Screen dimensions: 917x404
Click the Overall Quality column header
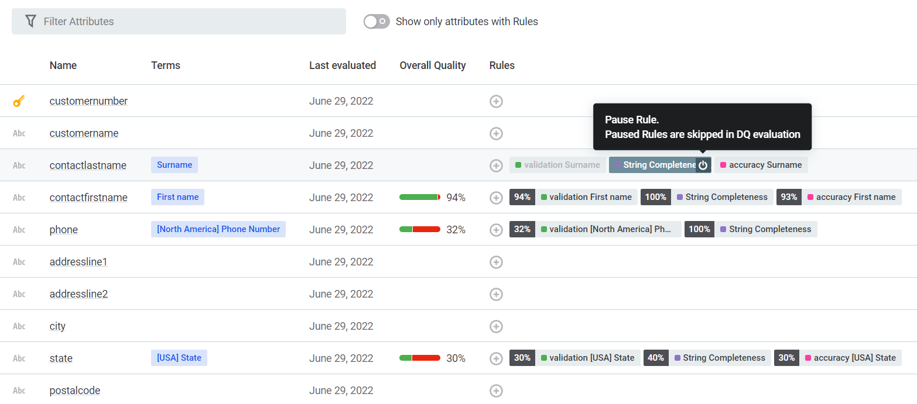point(433,65)
